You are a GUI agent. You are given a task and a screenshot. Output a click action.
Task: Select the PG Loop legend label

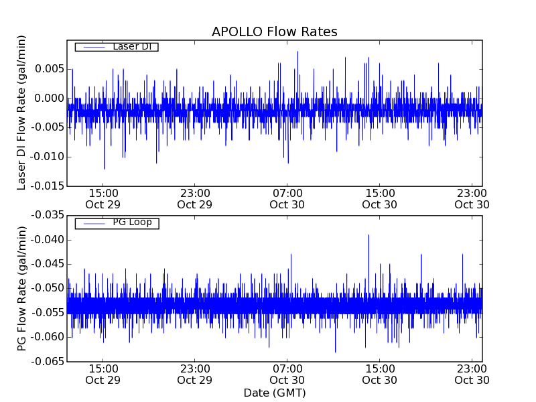[x=132, y=222]
